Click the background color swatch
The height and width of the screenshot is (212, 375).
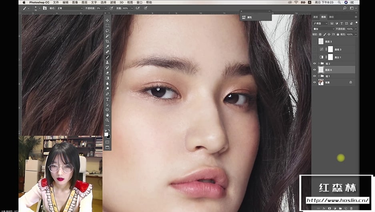(109, 137)
